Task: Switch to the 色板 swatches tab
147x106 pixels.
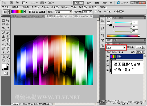Action: pos(115,18)
